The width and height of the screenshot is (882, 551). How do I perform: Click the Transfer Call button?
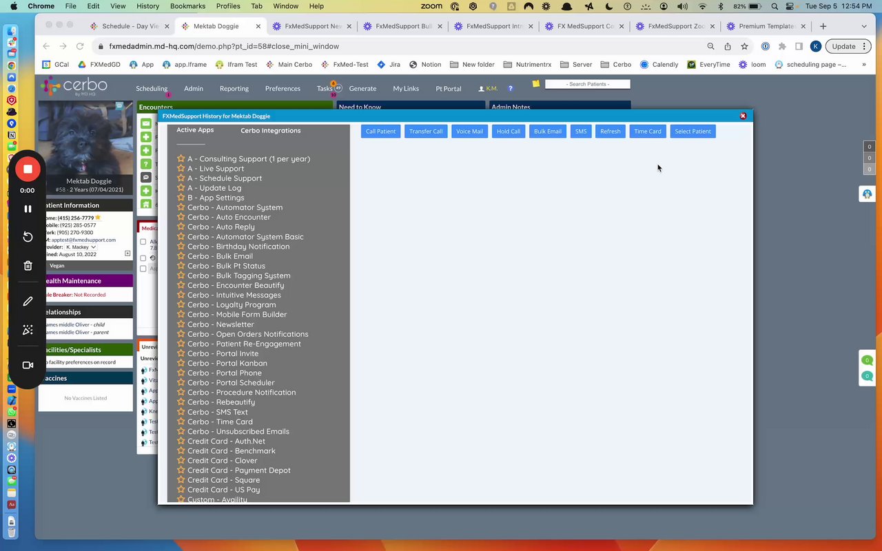click(x=426, y=131)
